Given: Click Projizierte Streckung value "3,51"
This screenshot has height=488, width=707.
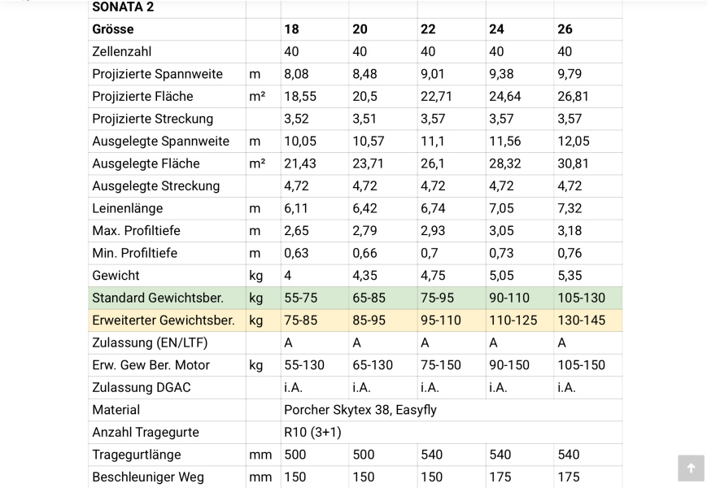Looking at the screenshot, I should (364, 119).
